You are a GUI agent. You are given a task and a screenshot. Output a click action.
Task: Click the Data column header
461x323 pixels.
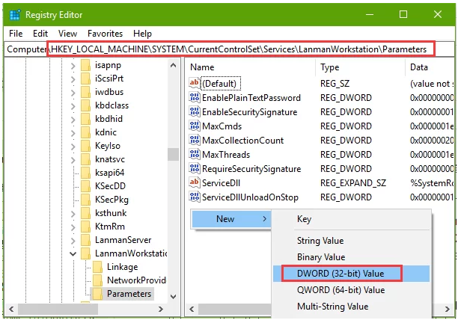click(x=430, y=67)
